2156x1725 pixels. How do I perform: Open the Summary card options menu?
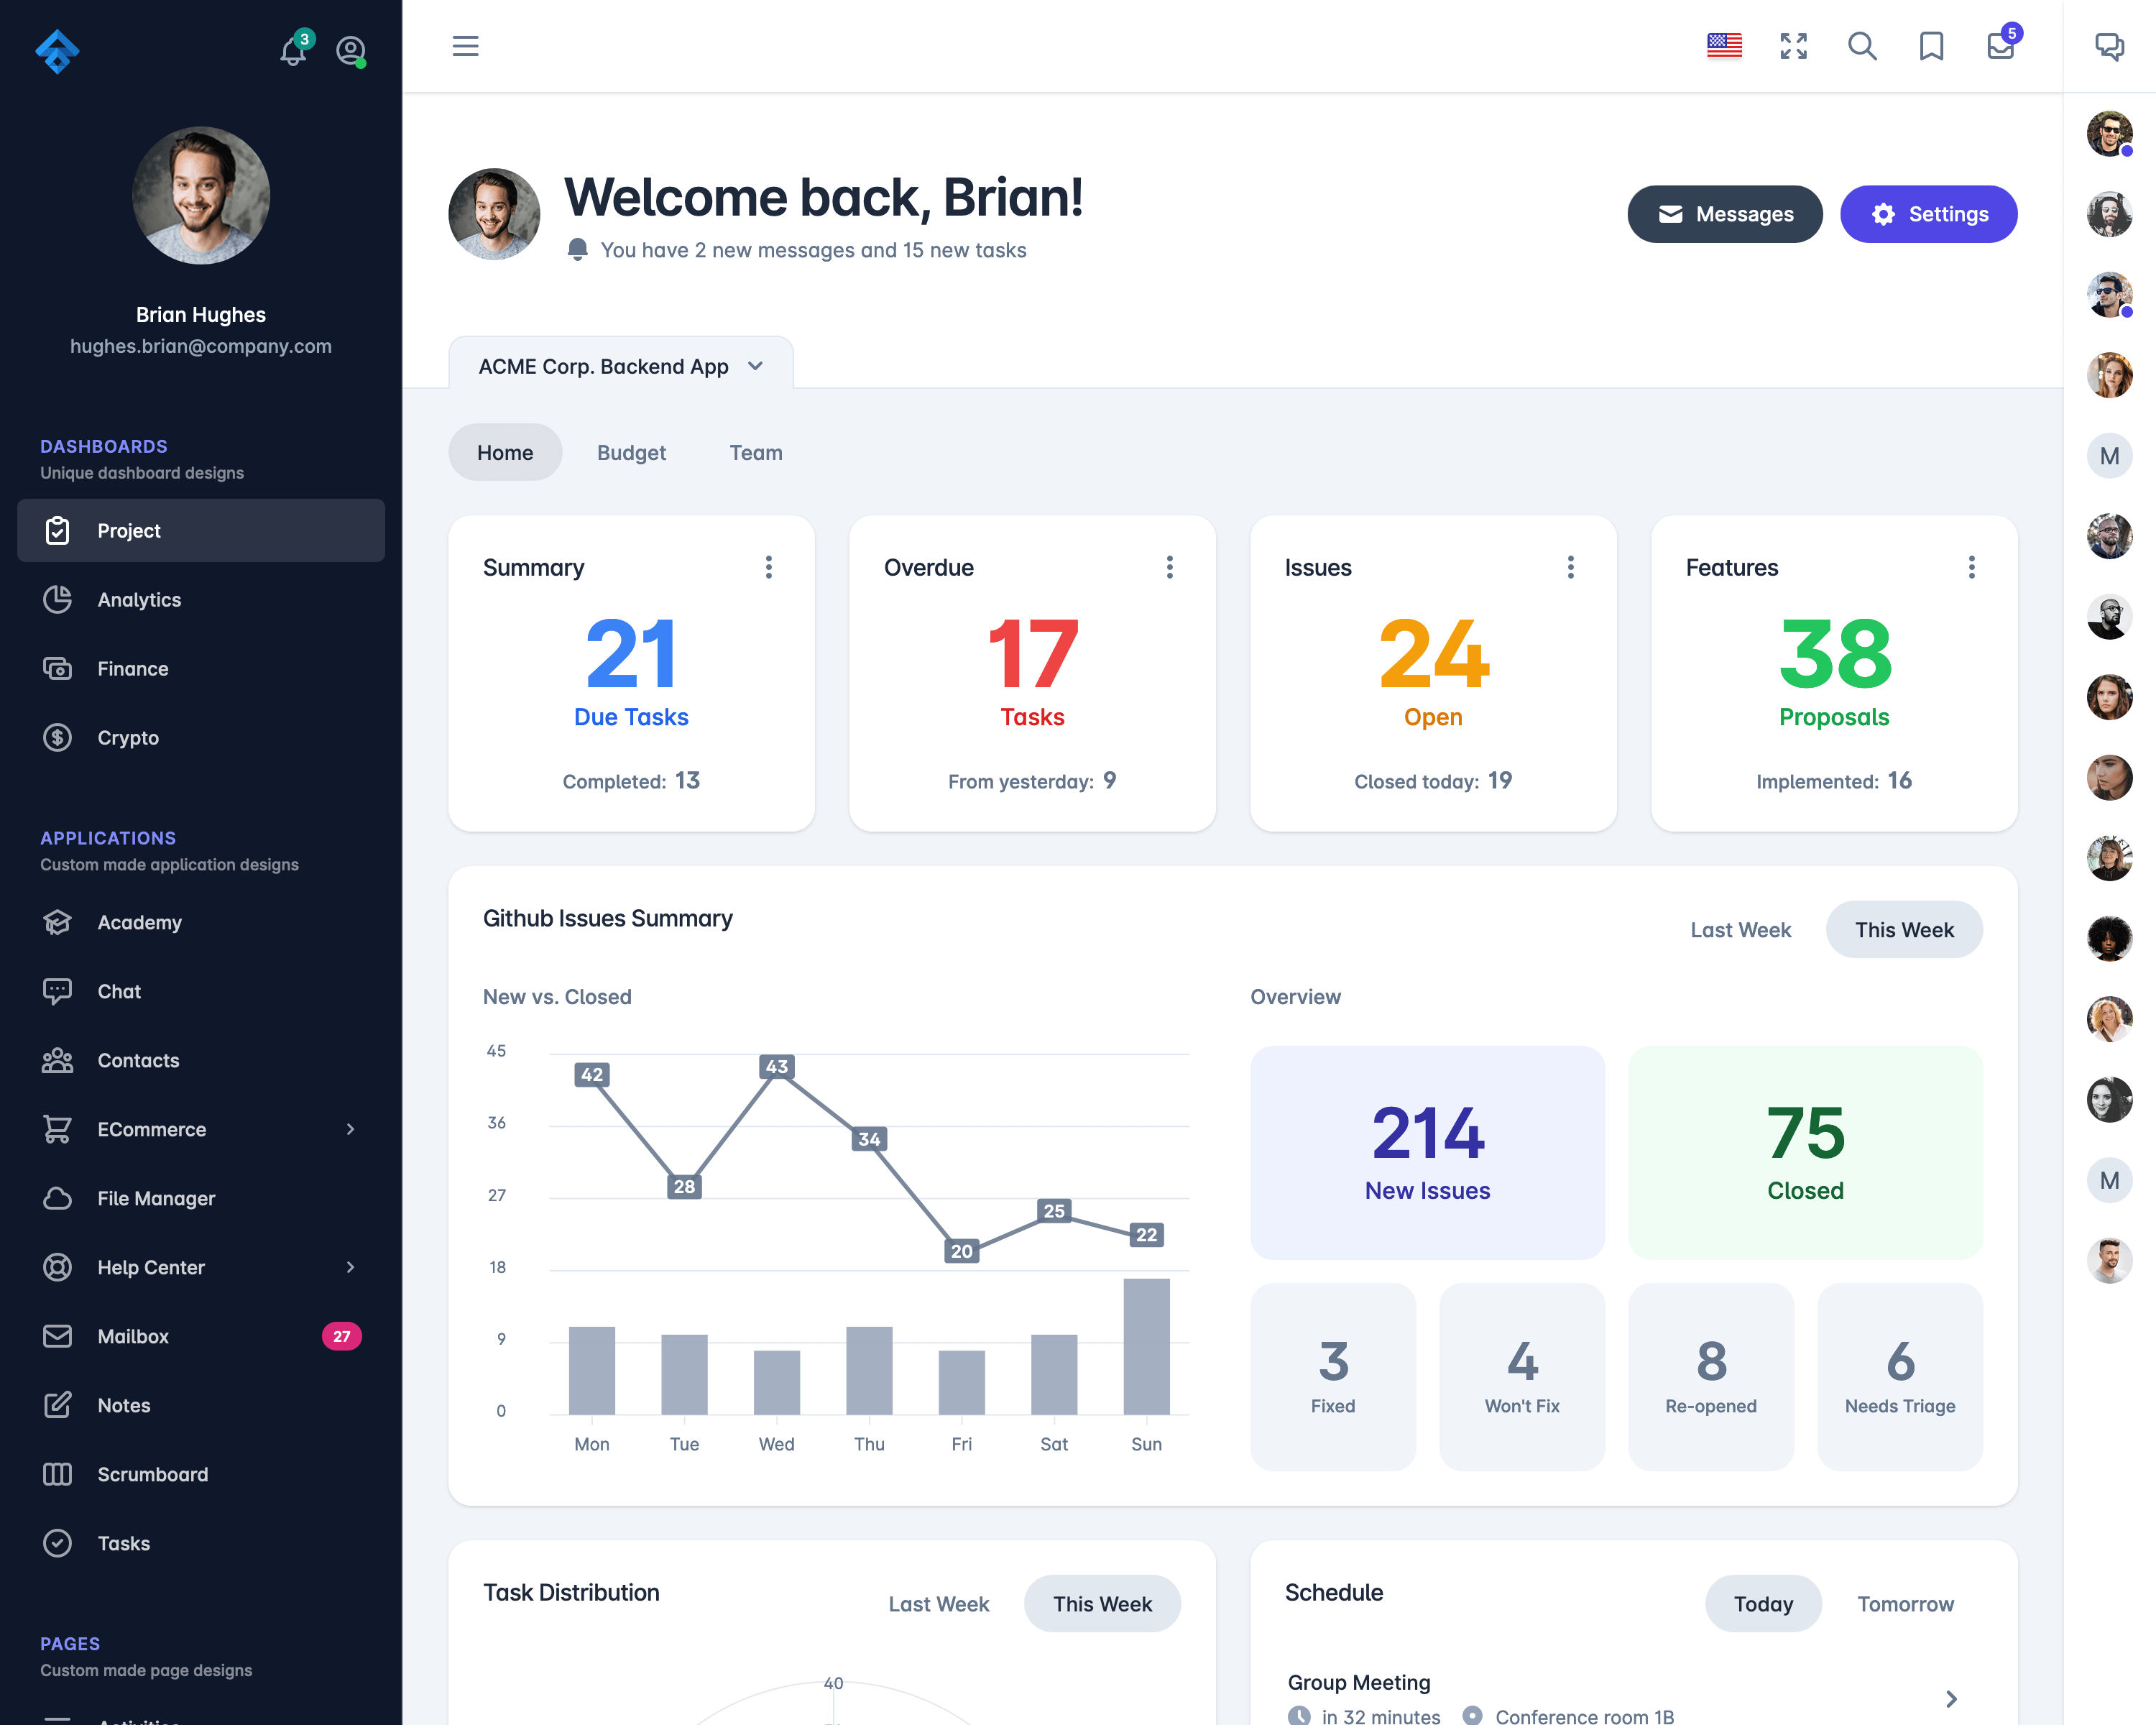click(768, 567)
